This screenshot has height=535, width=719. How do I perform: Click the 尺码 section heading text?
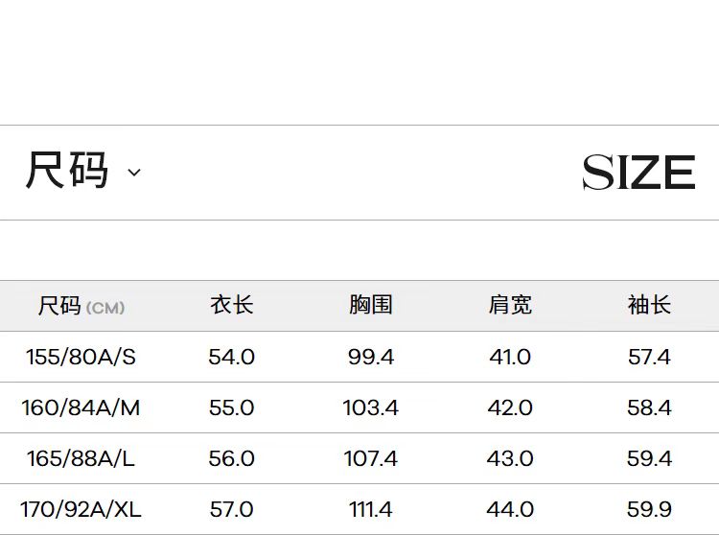(x=66, y=172)
